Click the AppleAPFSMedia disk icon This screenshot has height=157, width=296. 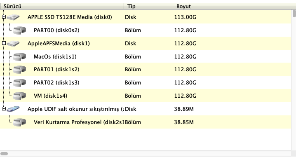pos(13,44)
